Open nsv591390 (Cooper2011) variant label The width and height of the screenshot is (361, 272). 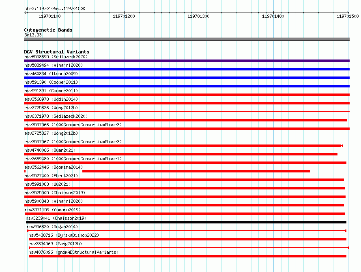pos(51,82)
